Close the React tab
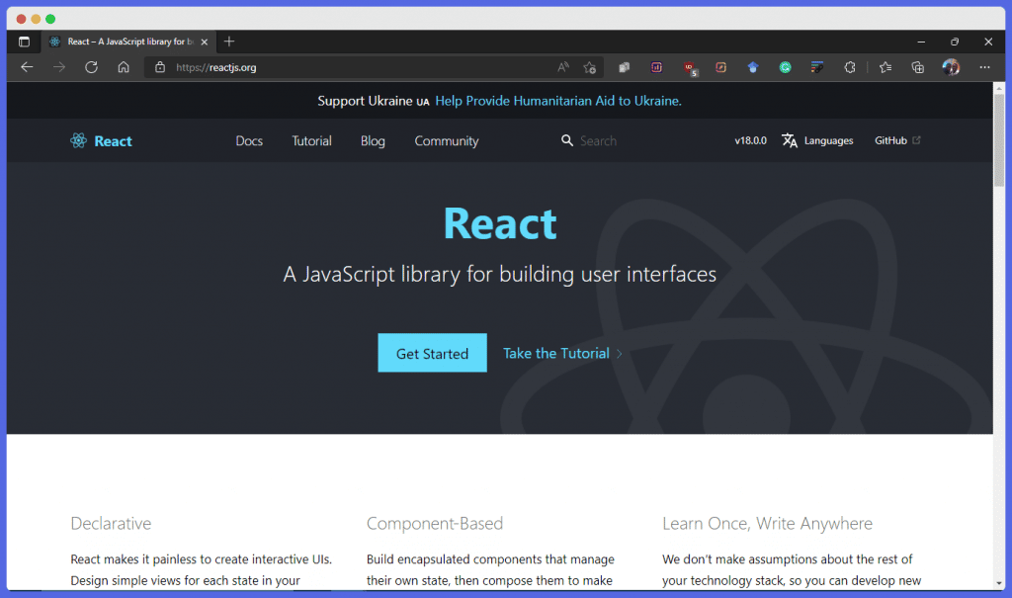Image resolution: width=1012 pixels, height=598 pixels. (x=204, y=42)
